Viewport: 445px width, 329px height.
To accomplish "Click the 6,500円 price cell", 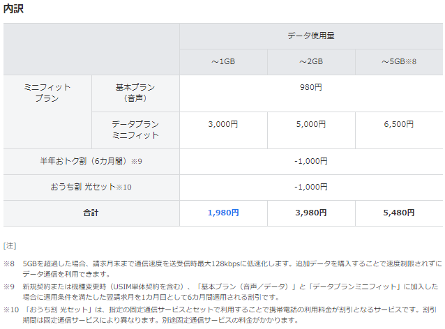I will [x=398, y=124].
